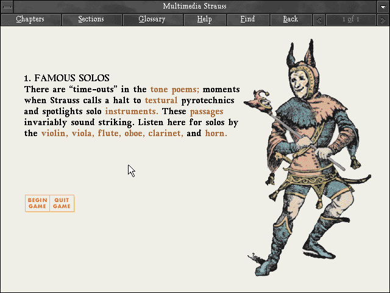
Task: Open the Help menu
Action: tap(204, 20)
